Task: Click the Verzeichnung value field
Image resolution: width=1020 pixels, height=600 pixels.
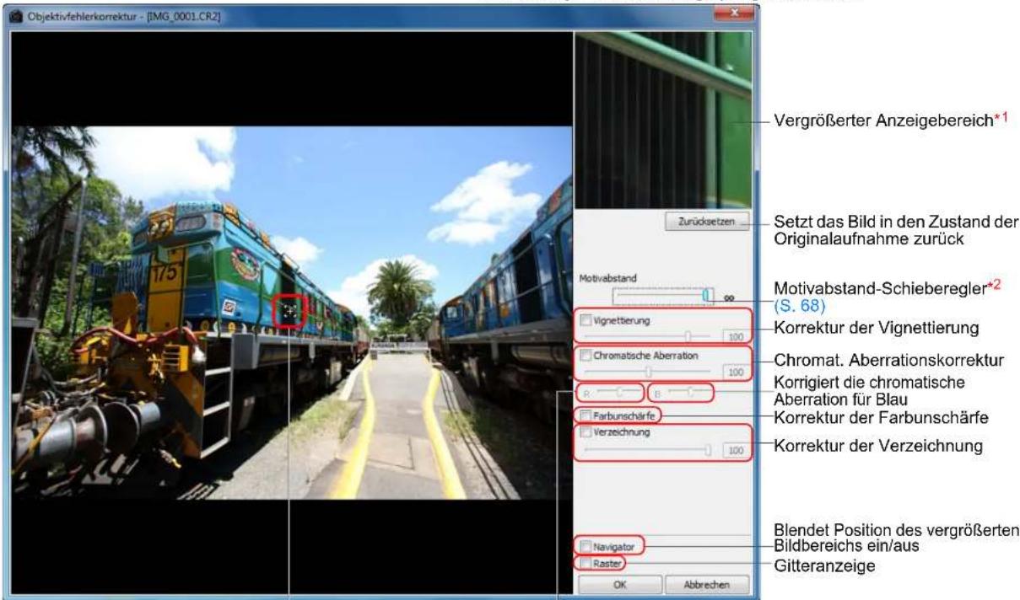Action: pos(735,452)
